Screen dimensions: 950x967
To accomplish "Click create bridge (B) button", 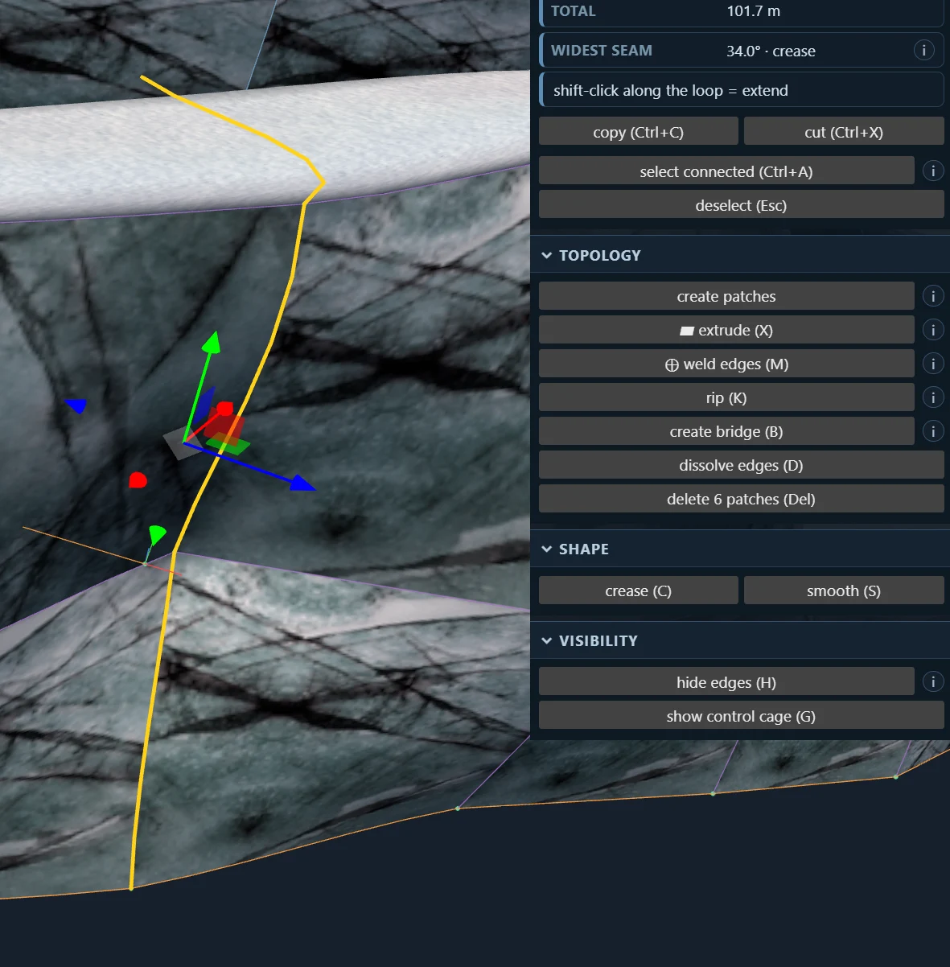I will [x=726, y=431].
